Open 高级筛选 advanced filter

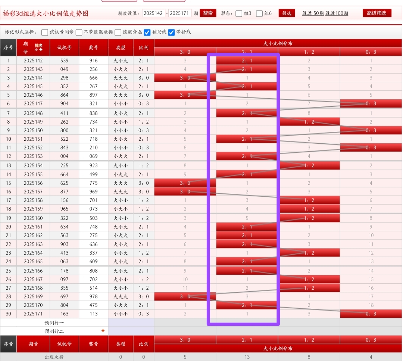click(377, 13)
